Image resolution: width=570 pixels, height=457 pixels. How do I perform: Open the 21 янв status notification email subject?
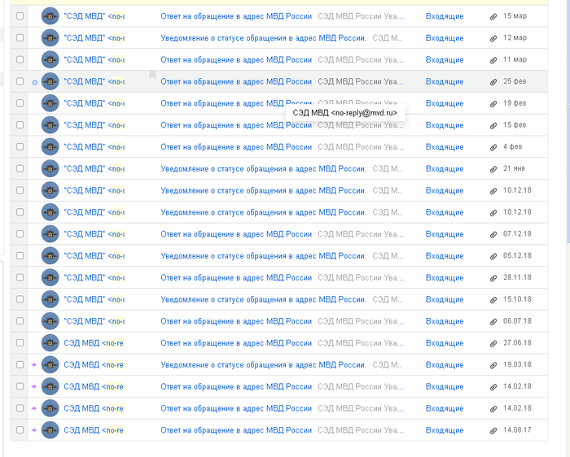click(262, 168)
